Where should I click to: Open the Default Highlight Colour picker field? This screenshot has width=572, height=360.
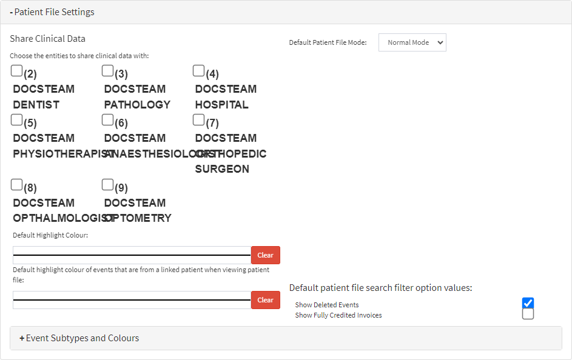coord(132,255)
